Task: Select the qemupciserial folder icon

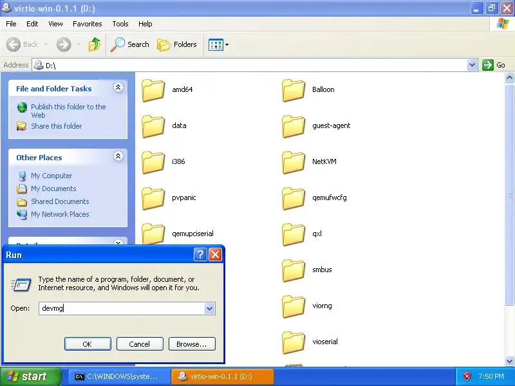Action: [153, 234]
